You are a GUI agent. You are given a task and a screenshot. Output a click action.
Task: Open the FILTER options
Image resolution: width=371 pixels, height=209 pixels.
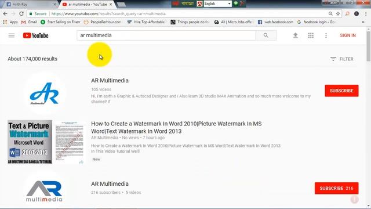tap(342, 59)
